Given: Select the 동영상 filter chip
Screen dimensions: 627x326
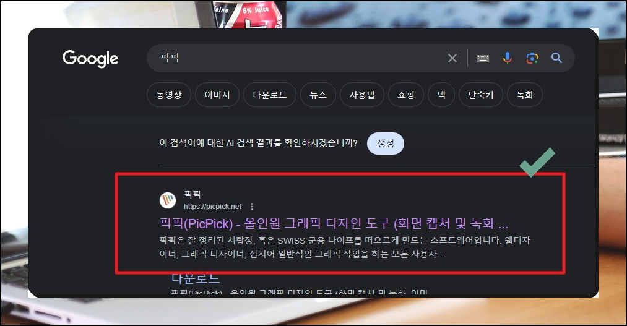Looking at the screenshot, I should [x=169, y=95].
